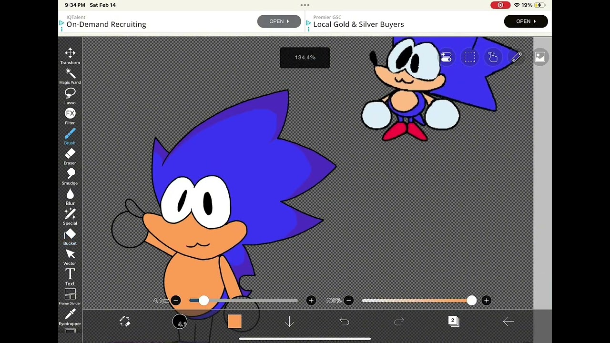Screen dimensions: 610x343
Task: Select the Magic Wand tool
Action: [x=70, y=76]
